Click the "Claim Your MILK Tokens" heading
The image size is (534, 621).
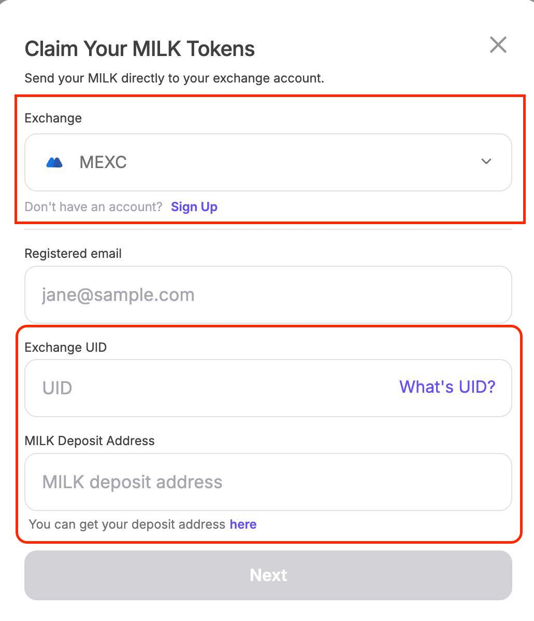(x=140, y=49)
